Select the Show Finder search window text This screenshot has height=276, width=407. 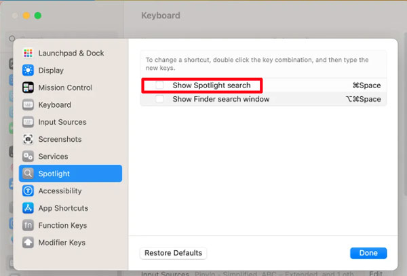(x=221, y=99)
